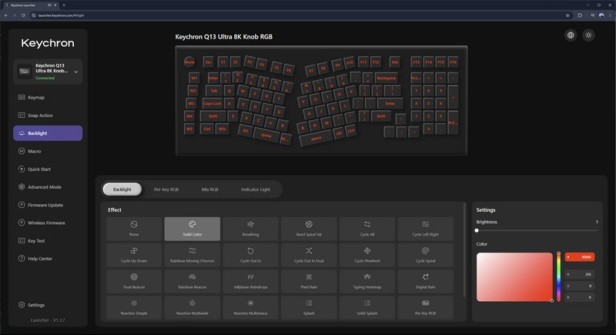Open the Help Center
Viewport: 616px width, 335px height.
point(48,259)
